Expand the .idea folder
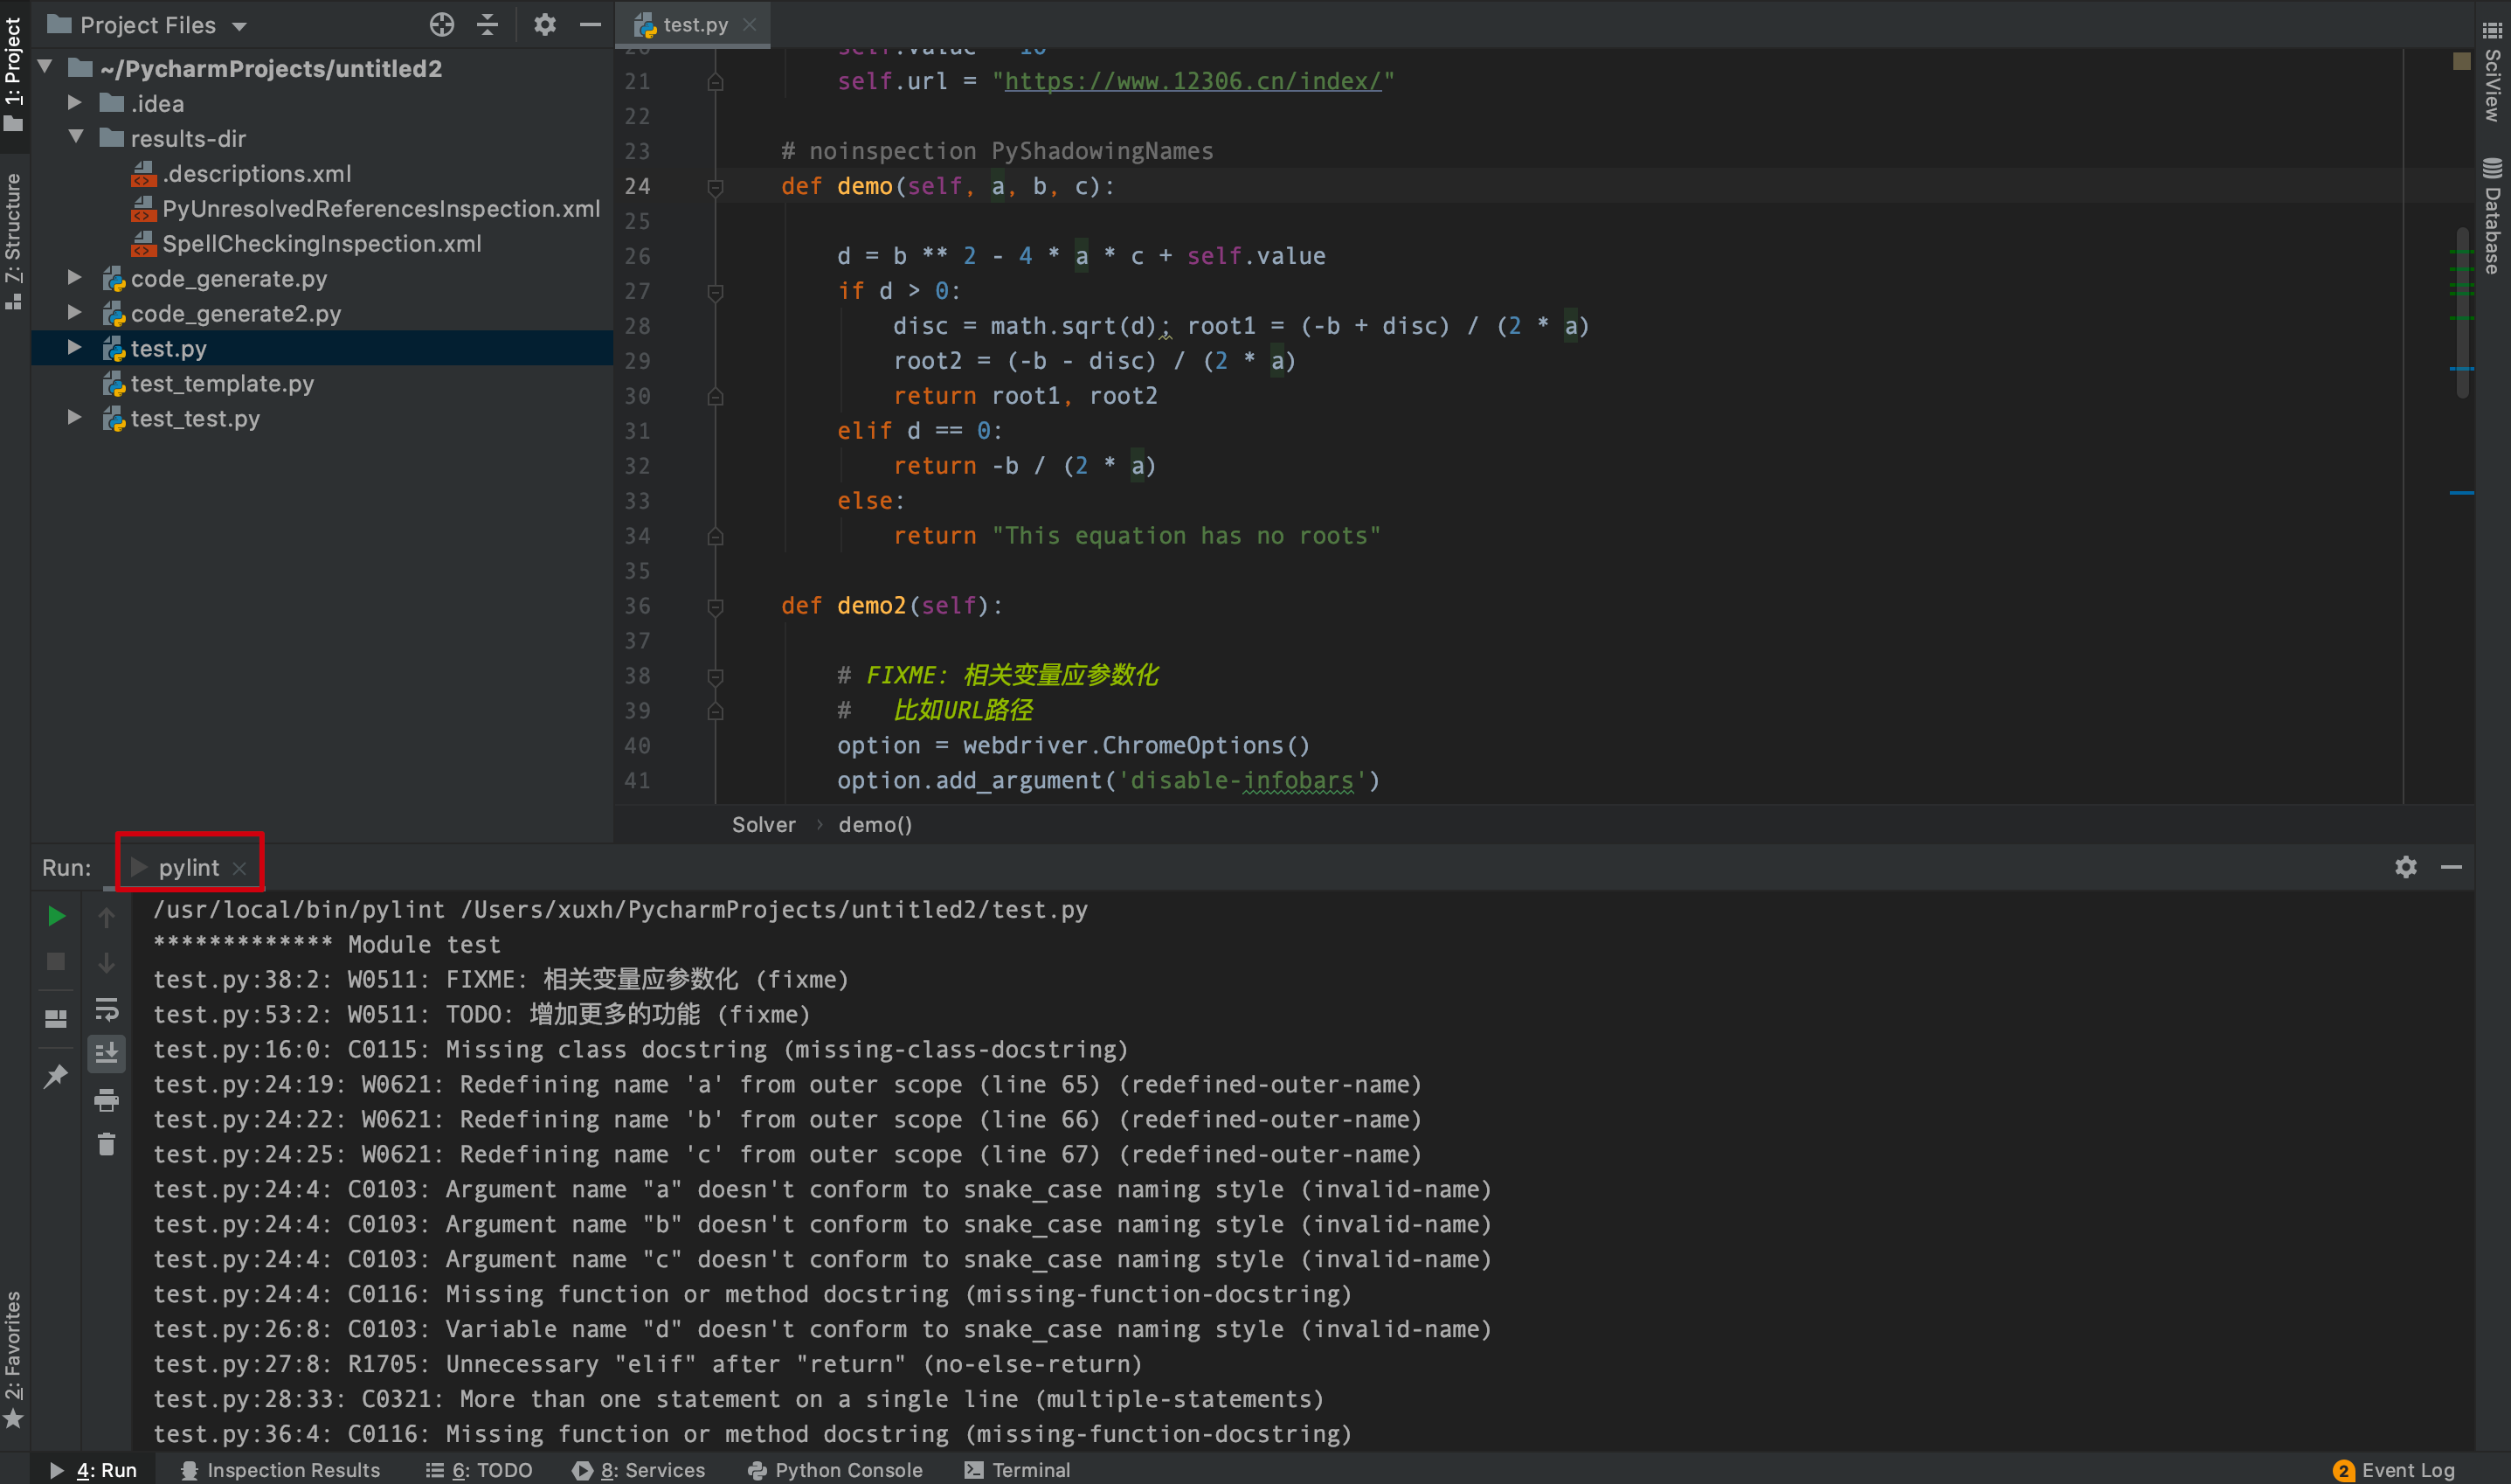Image resolution: width=2511 pixels, height=1484 pixels. click(74, 103)
